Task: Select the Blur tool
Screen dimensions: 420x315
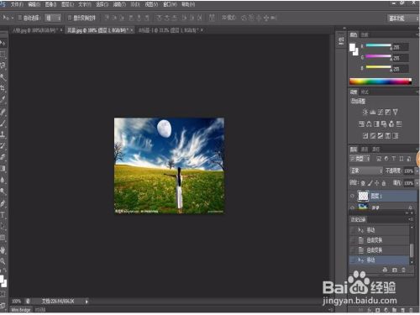Action: click(3, 180)
